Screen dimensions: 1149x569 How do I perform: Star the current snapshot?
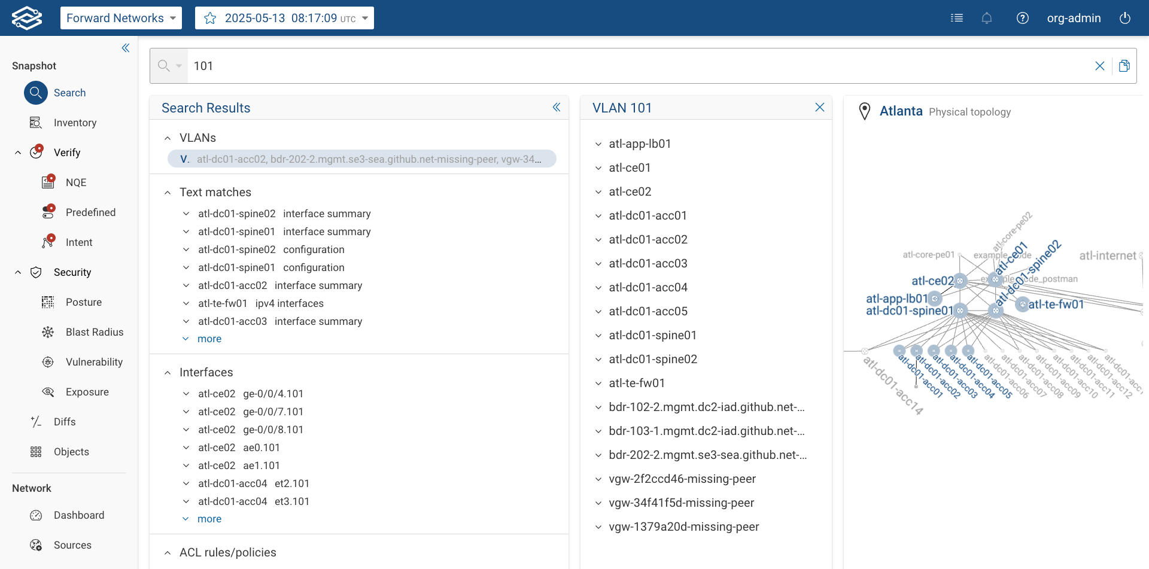coord(209,18)
